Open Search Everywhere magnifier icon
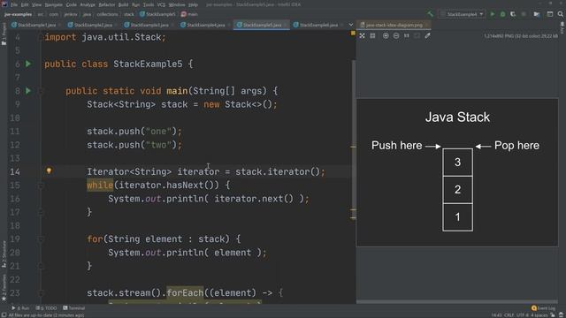This screenshot has height=318, width=566. [560, 14]
